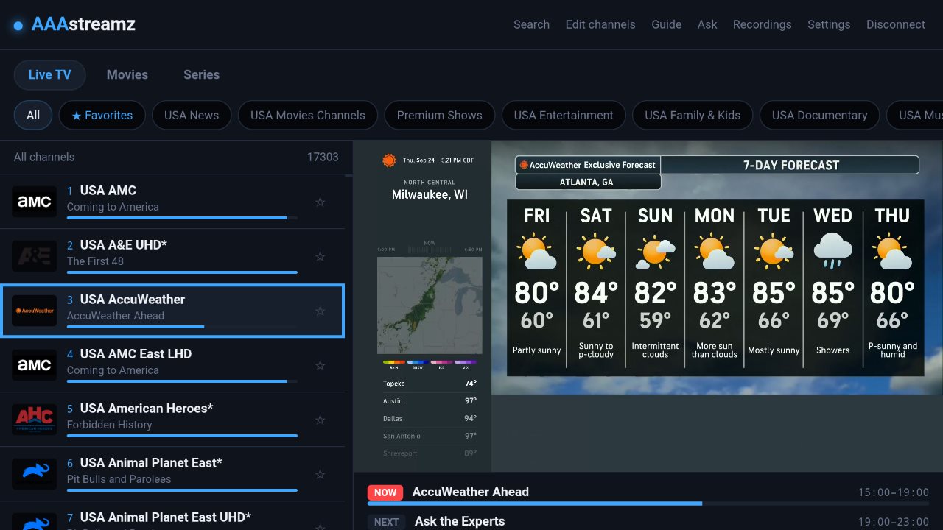
Task: Switch to the Movies tab
Action: (127, 74)
